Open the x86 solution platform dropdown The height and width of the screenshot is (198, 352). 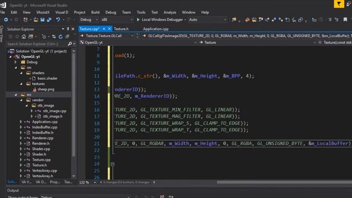point(117,20)
